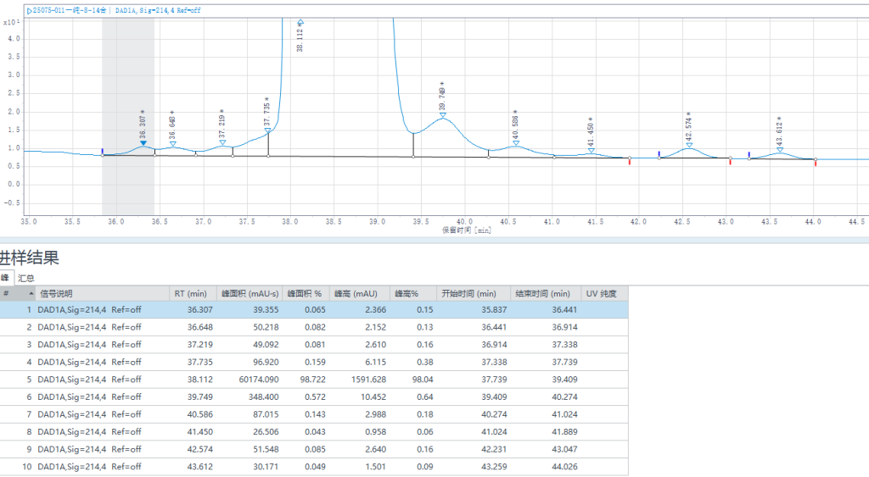Image resolution: width=869 pixels, height=477 pixels.
Task: Select the 37.219 peak apex marker
Action: pyautogui.click(x=222, y=142)
